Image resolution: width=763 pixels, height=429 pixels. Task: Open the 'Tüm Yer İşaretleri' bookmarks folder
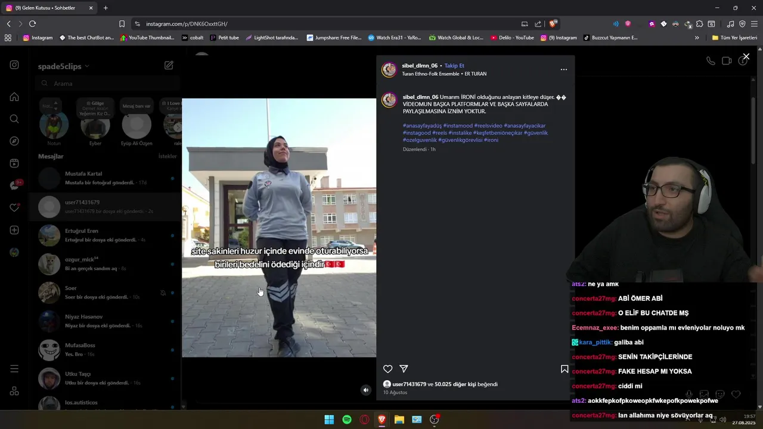coord(734,38)
